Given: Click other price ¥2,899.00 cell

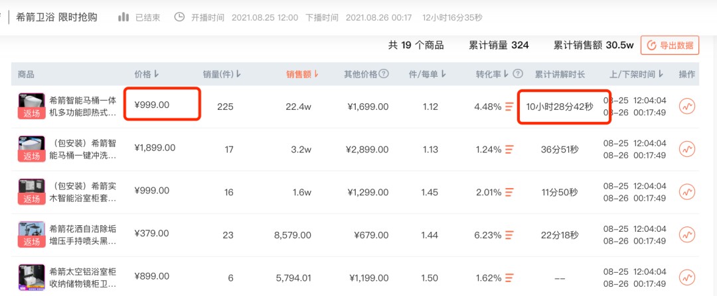Looking at the screenshot, I should tap(368, 150).
